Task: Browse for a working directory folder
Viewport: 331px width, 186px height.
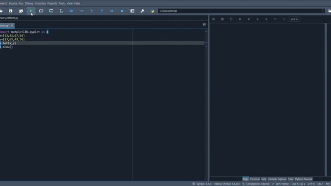Action: [329, 11]
